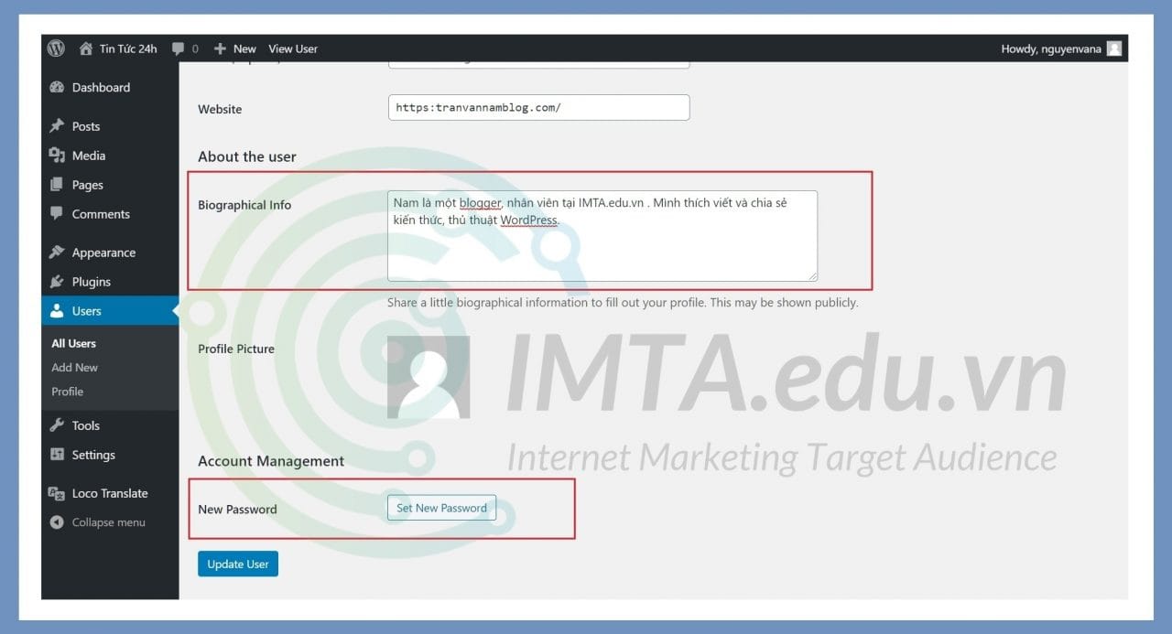Click the Pages icon in sidebar
The image size is (1172, 634).
(x=59, y=185)
